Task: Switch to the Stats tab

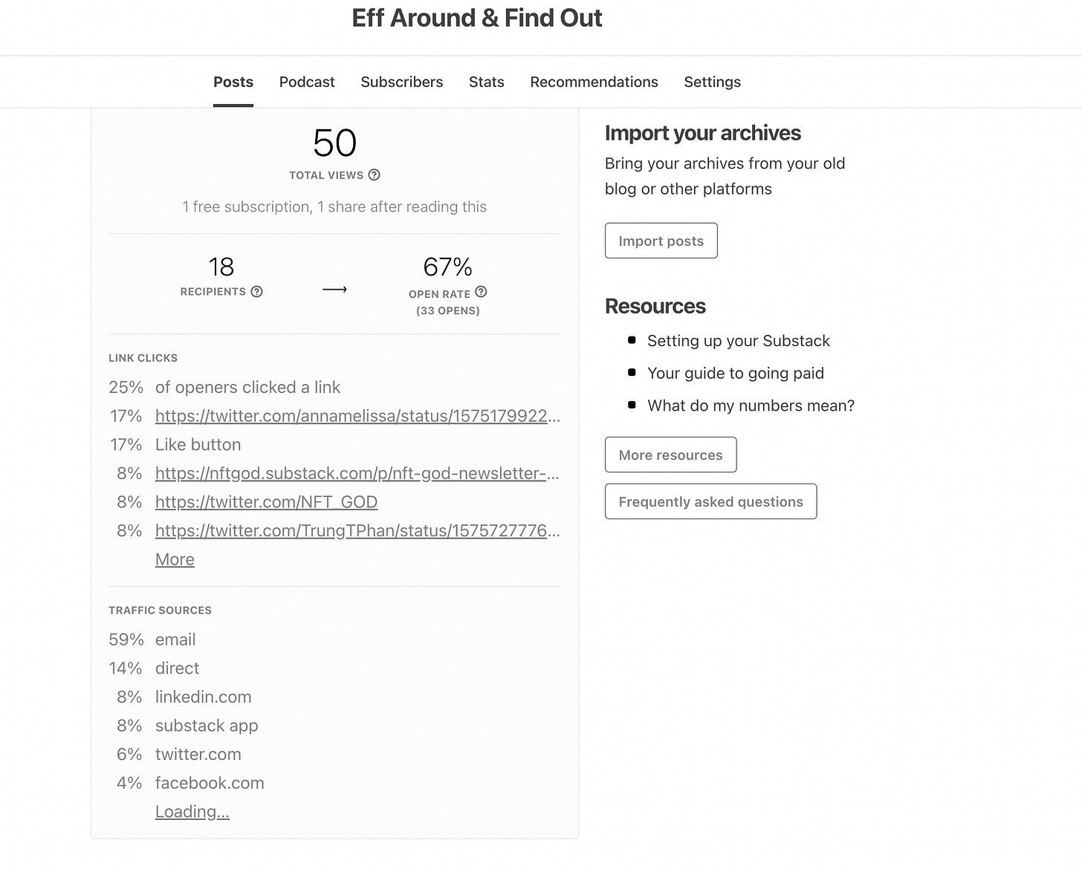Action: coord(486,82)
